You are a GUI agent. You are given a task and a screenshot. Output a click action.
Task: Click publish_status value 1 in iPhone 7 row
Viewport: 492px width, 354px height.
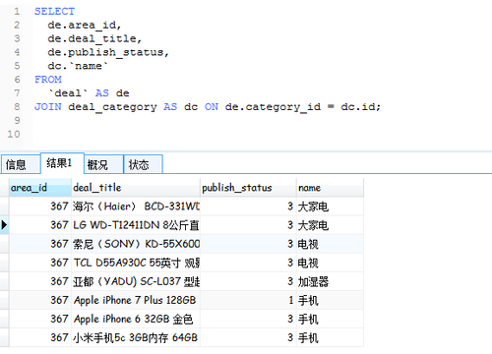coord(248,300)
